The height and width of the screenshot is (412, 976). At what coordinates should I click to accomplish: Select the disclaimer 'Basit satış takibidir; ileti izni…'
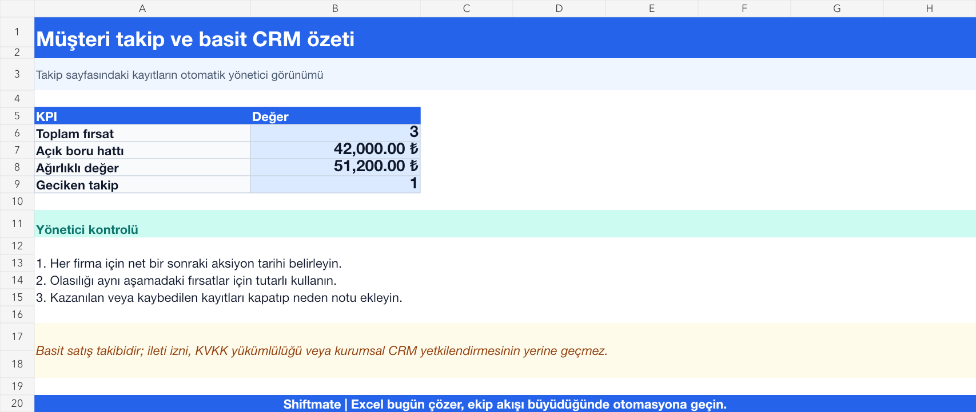click(x=505, y=350)
